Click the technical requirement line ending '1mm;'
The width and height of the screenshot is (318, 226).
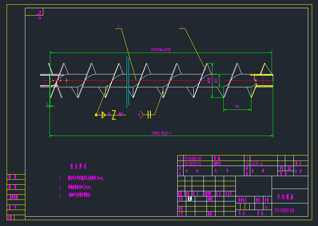(86, 178)
